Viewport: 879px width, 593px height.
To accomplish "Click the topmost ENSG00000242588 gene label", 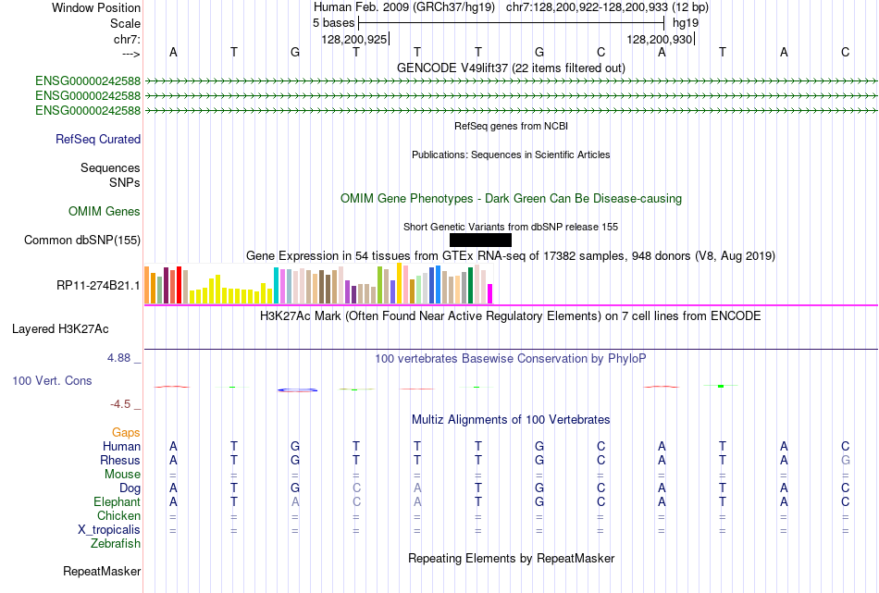I will point(88,81).
